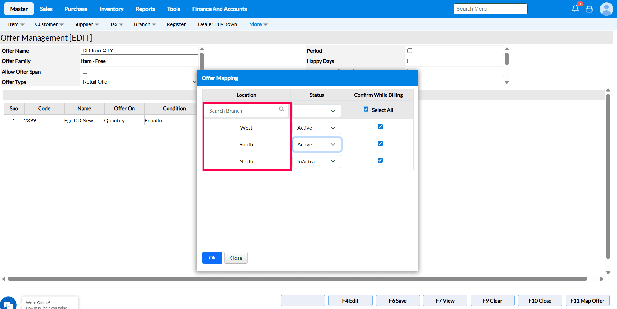Expand the Supplier submenu
617x309 pixels.
[87, 24]
